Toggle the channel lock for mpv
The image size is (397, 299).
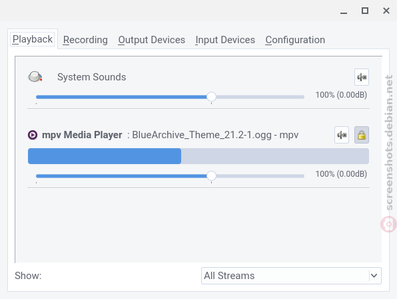pyautogui.click(x=362, y=135)
